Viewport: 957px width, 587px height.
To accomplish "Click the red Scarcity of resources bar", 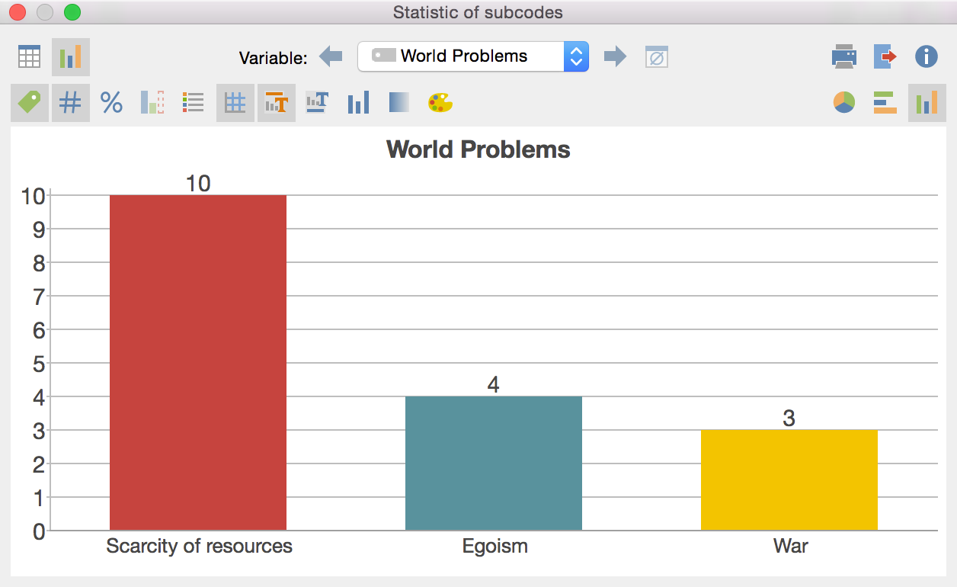I will pos(198,362).
